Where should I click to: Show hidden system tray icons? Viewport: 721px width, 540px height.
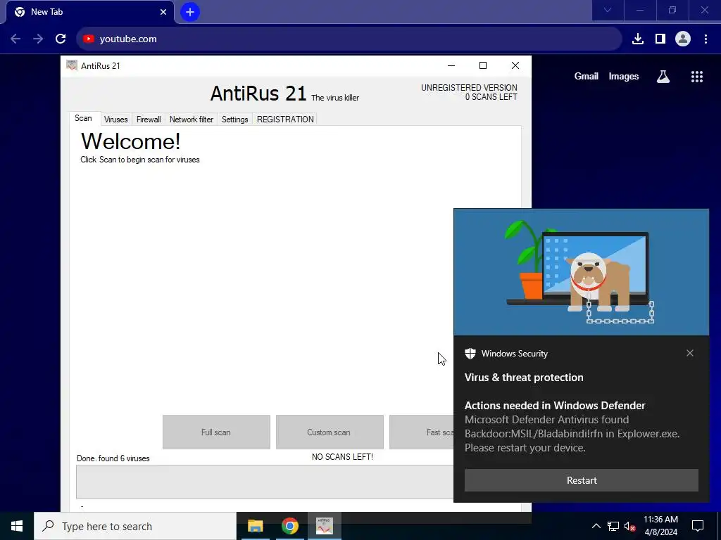click(x=596, y=526)
